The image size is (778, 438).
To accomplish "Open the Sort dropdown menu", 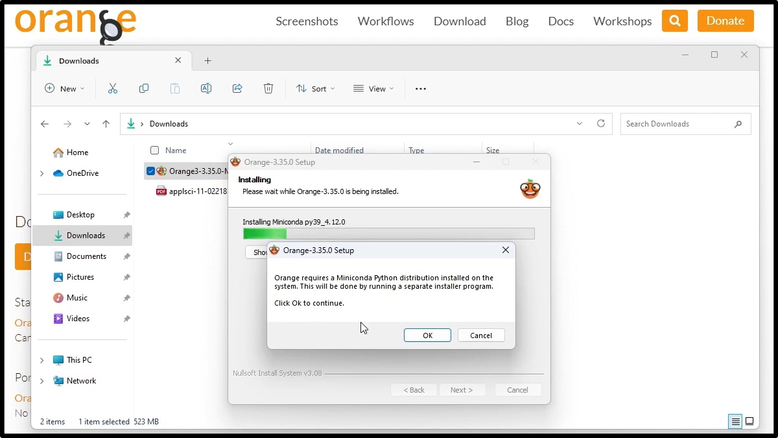I will click(x=316, y=89).
